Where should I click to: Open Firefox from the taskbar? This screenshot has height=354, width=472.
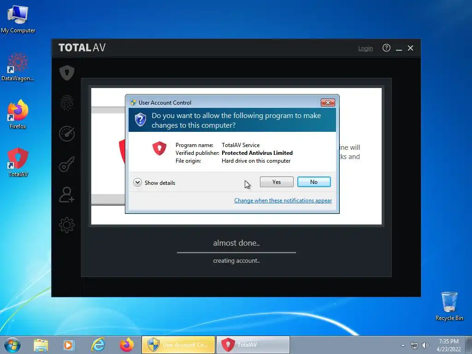127,345
